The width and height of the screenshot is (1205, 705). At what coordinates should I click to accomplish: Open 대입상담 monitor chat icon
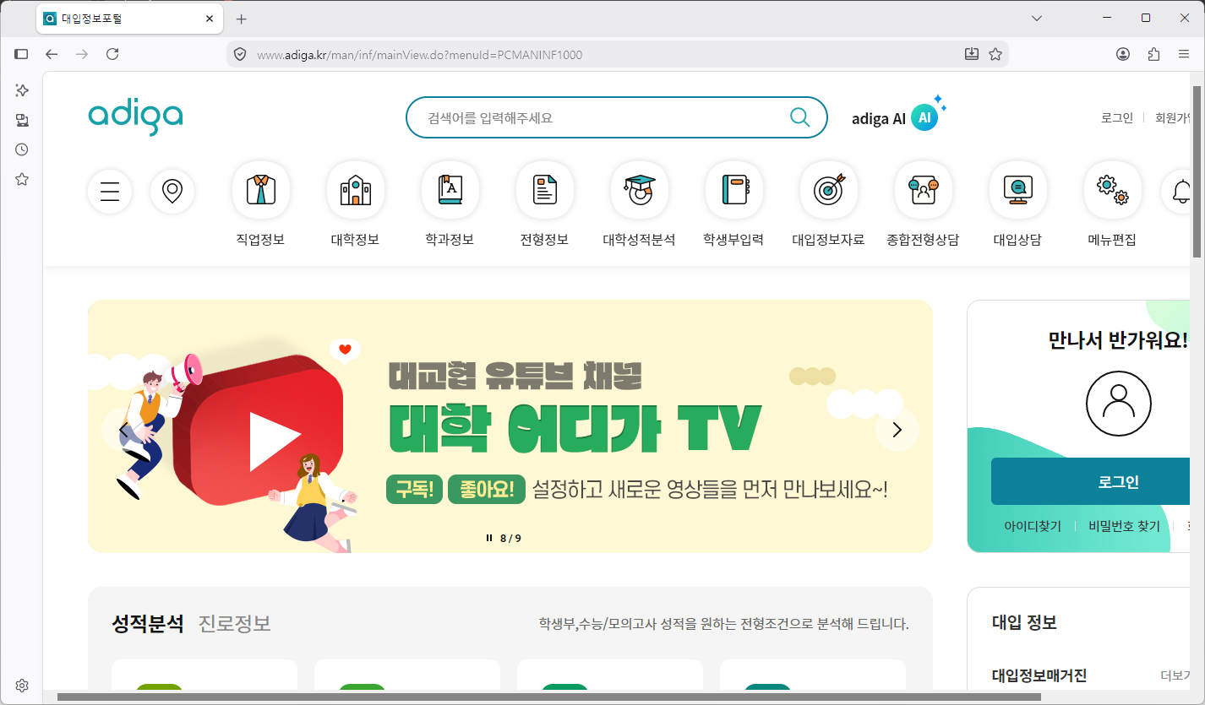1018,190
